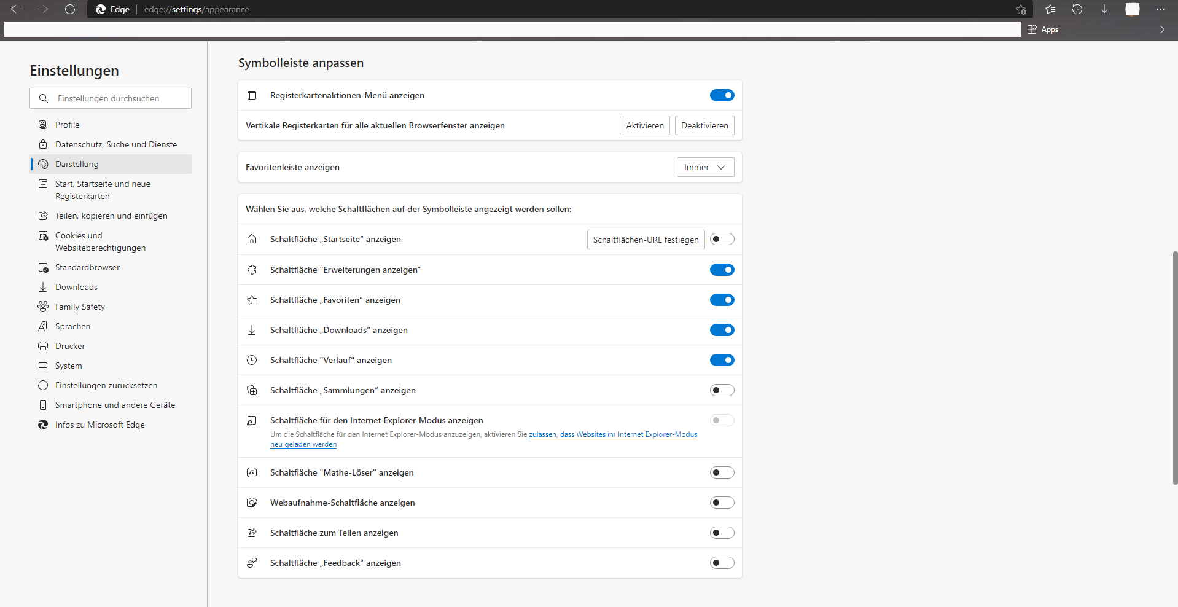Open Downloads toolbar button
This screenshot has height=607, width=1178.
click(x=1104, y=9)
